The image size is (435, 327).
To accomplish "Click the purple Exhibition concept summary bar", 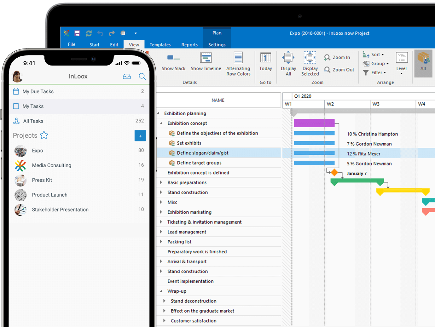I will pyautogui.click(x=314, y=123).
